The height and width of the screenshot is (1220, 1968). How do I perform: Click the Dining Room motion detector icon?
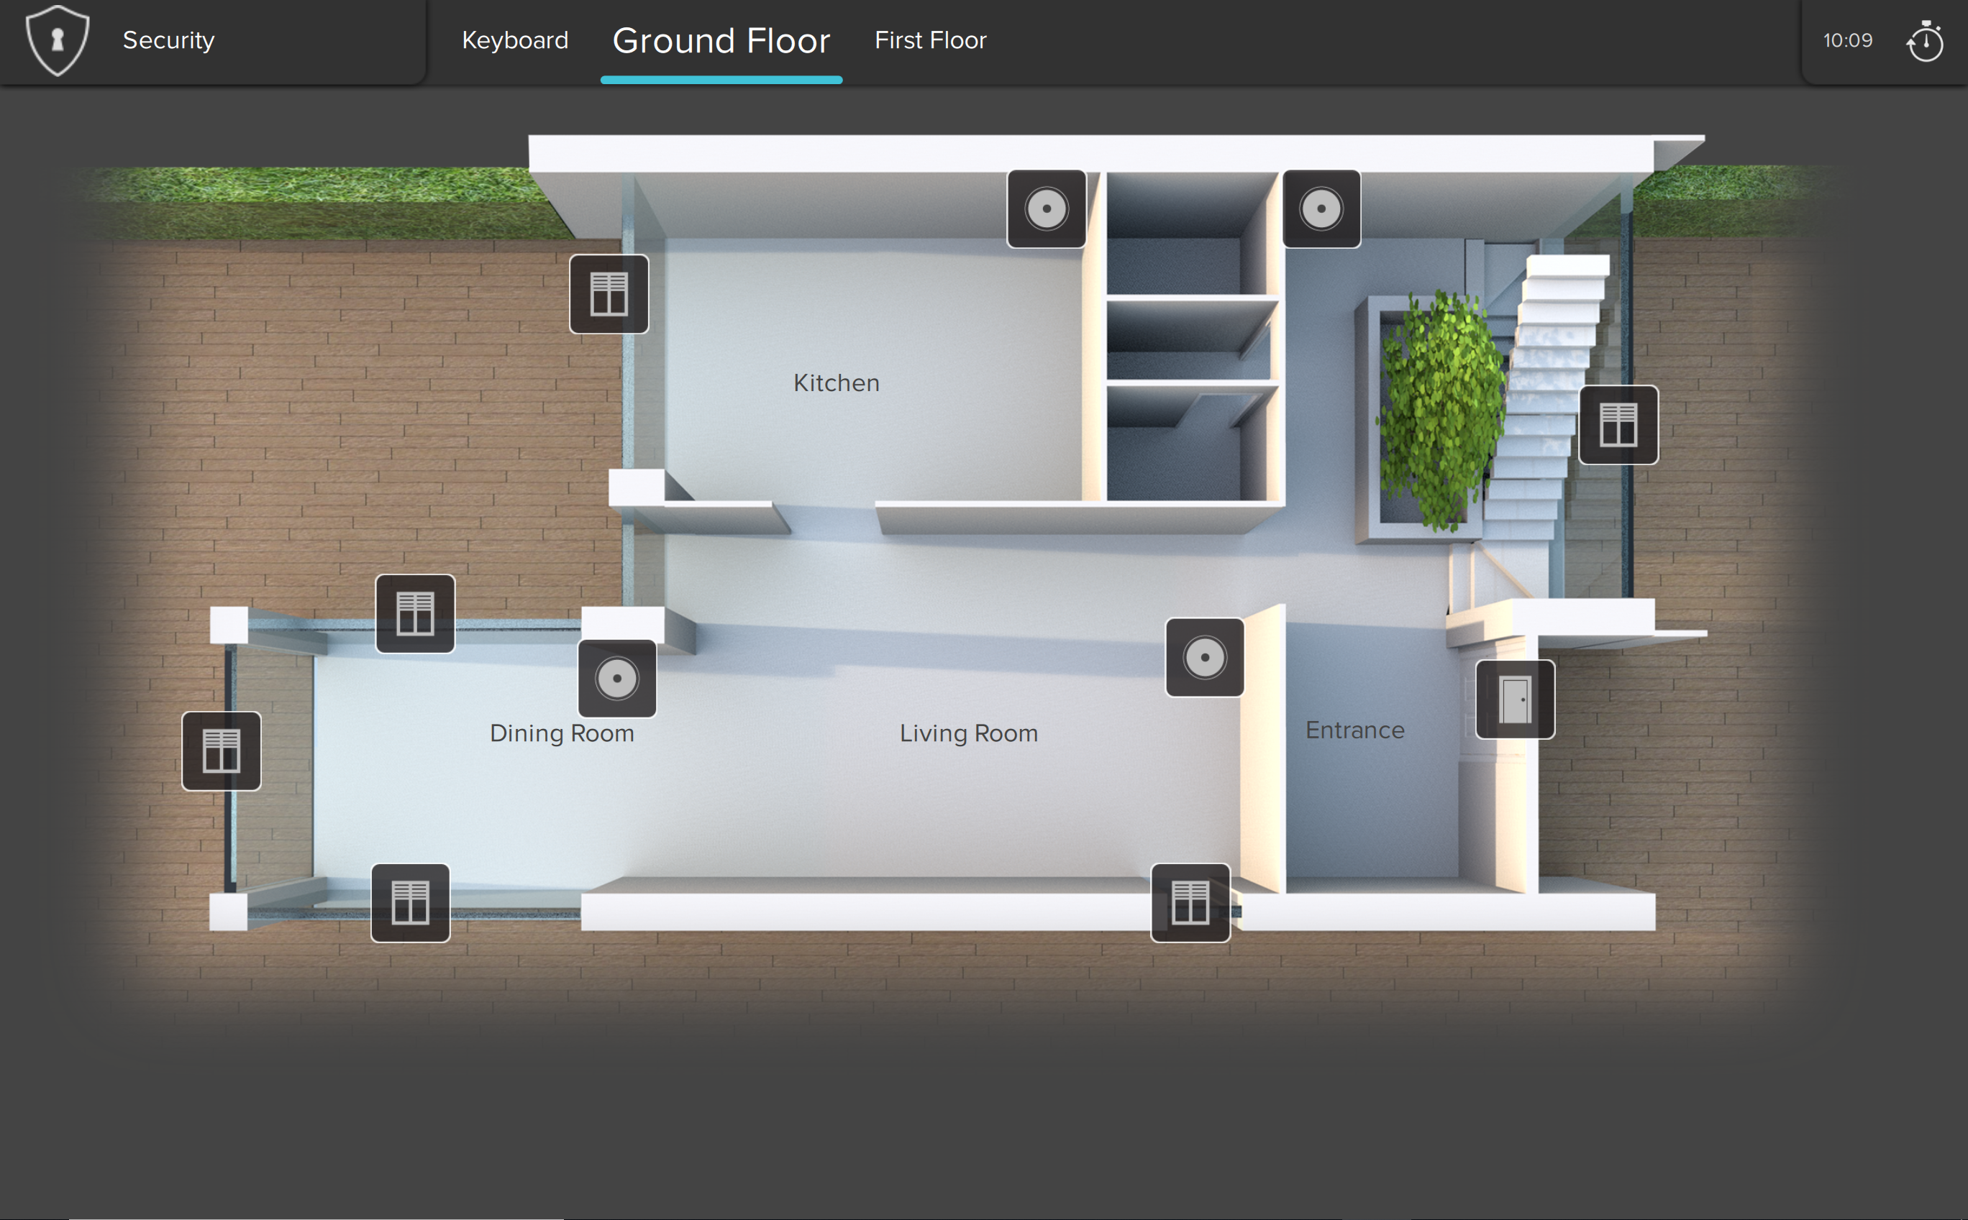click(616, 679)
